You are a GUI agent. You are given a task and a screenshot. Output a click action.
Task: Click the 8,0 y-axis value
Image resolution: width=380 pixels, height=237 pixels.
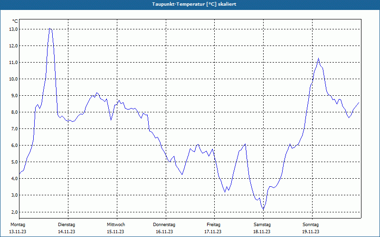(14, 112)
